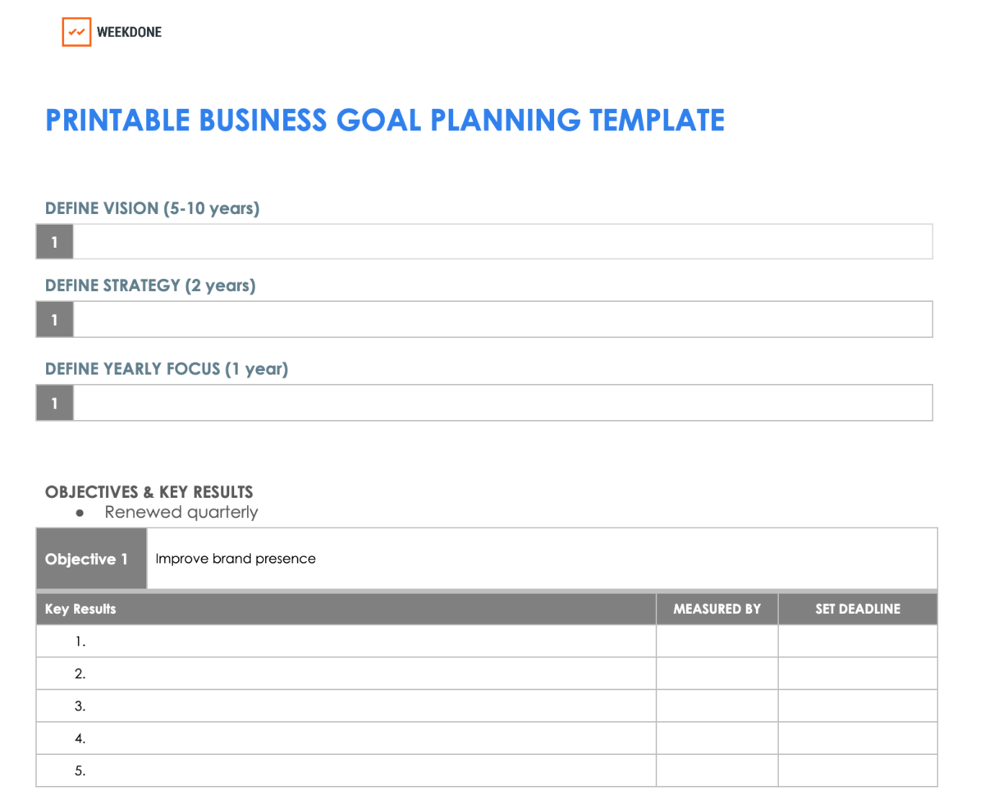Viewport: 985px width, 809px height.
Task: Click the number 1 box beside Vision field
Action: coord(55,242)
